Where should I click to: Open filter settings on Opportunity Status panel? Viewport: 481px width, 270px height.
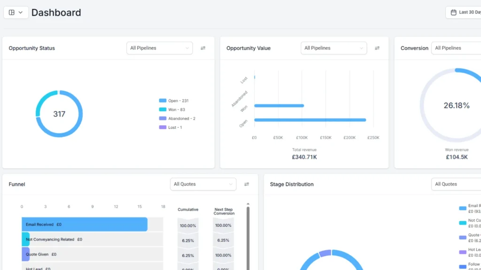(203, 48)
